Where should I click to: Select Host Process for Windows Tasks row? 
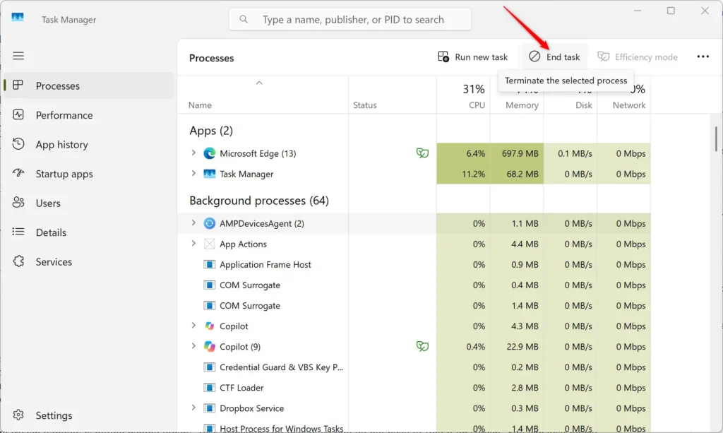tap(414, 427)
